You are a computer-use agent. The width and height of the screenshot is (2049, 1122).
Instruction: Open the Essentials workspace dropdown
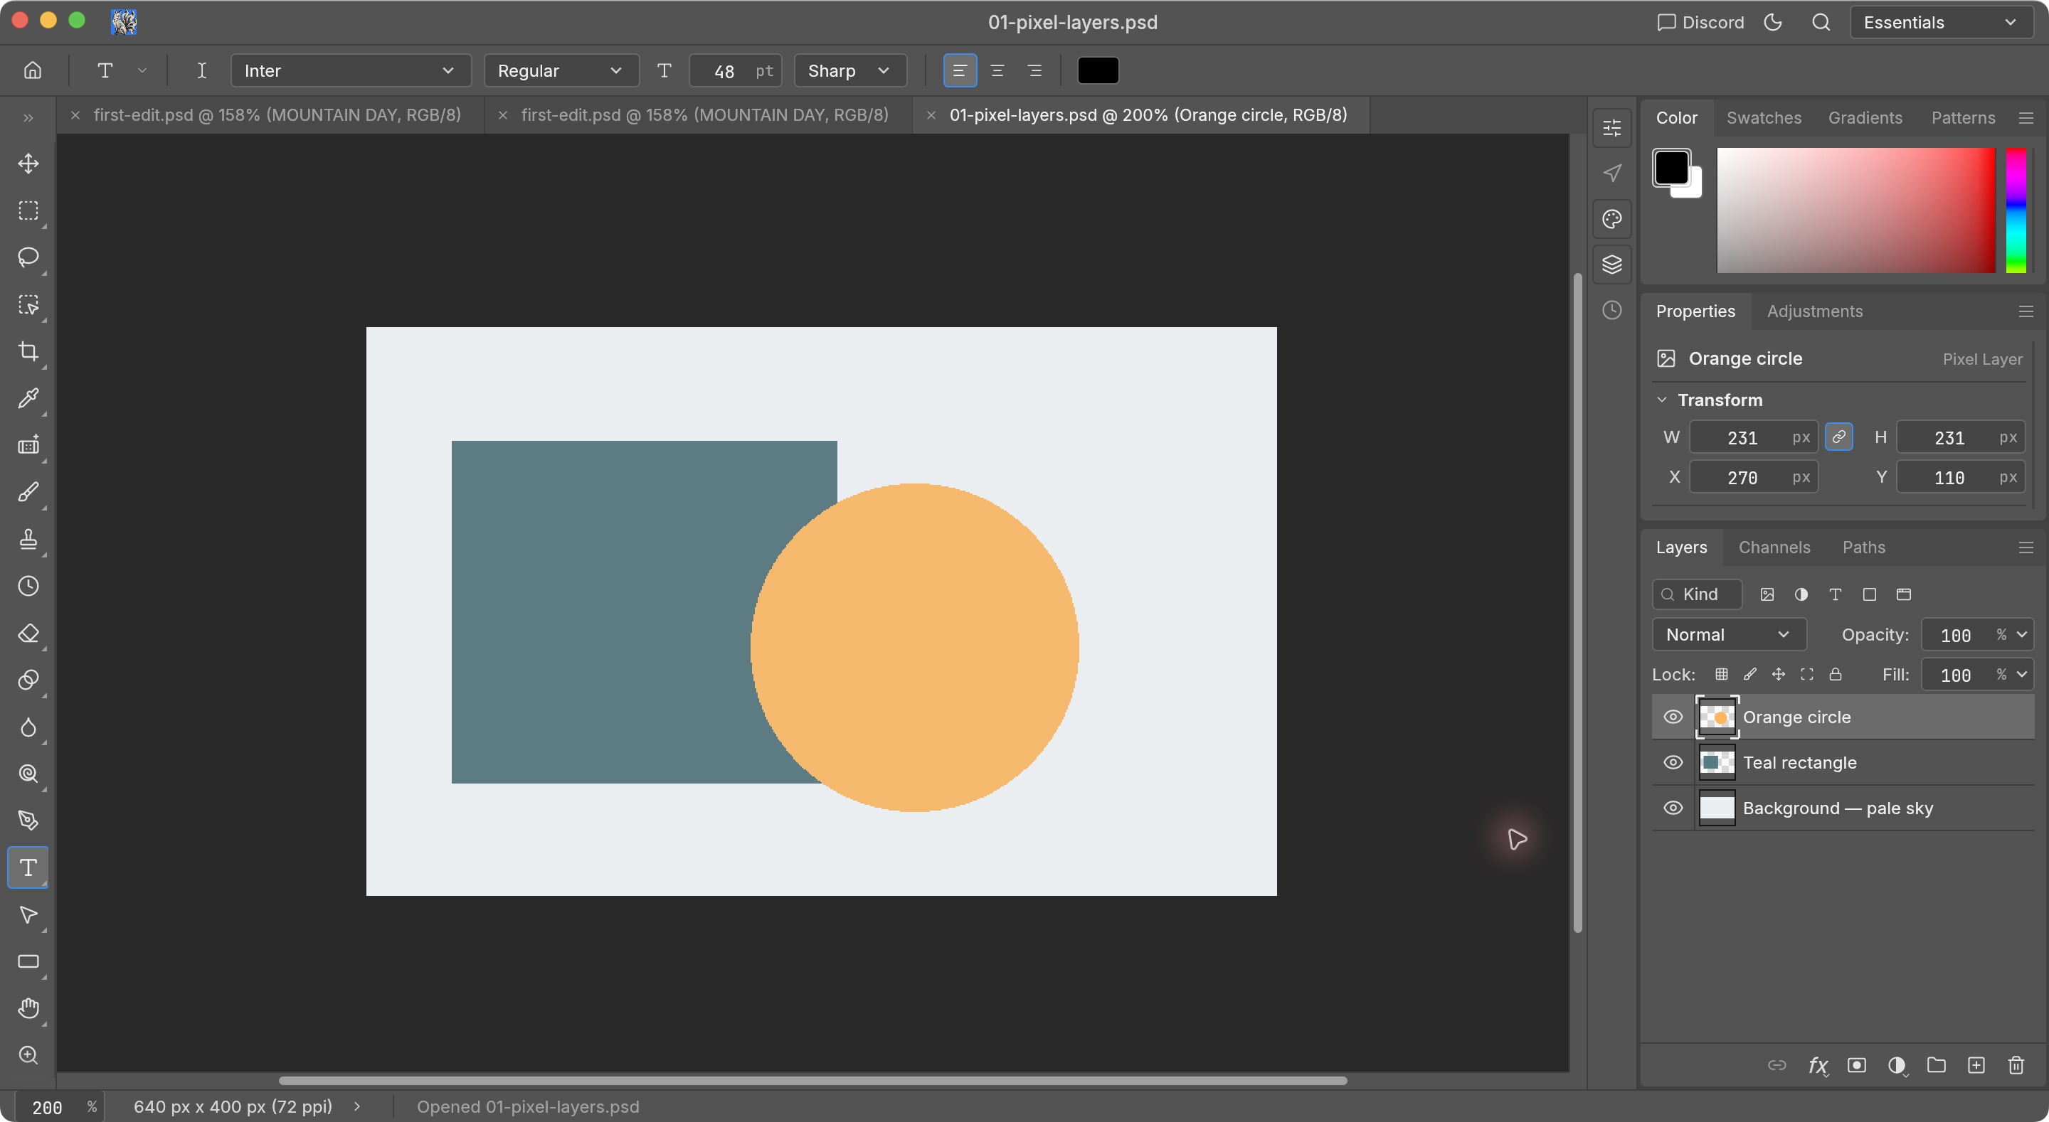(x=1941, y=22)
